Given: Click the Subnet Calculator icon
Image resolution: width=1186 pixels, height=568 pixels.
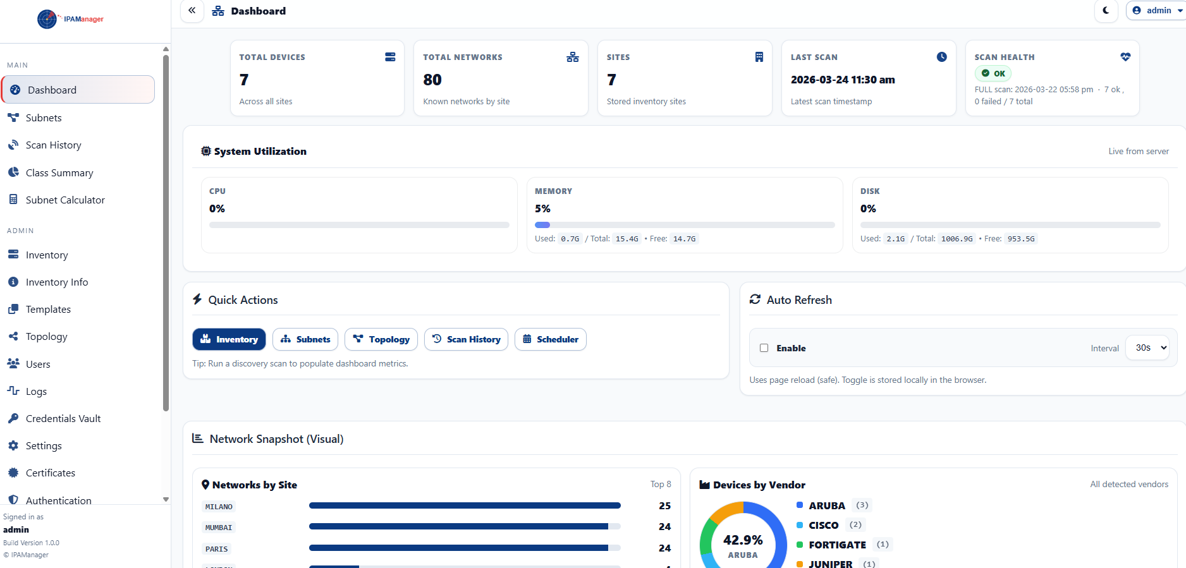Looking at the screenshot, I should point(13,200).
